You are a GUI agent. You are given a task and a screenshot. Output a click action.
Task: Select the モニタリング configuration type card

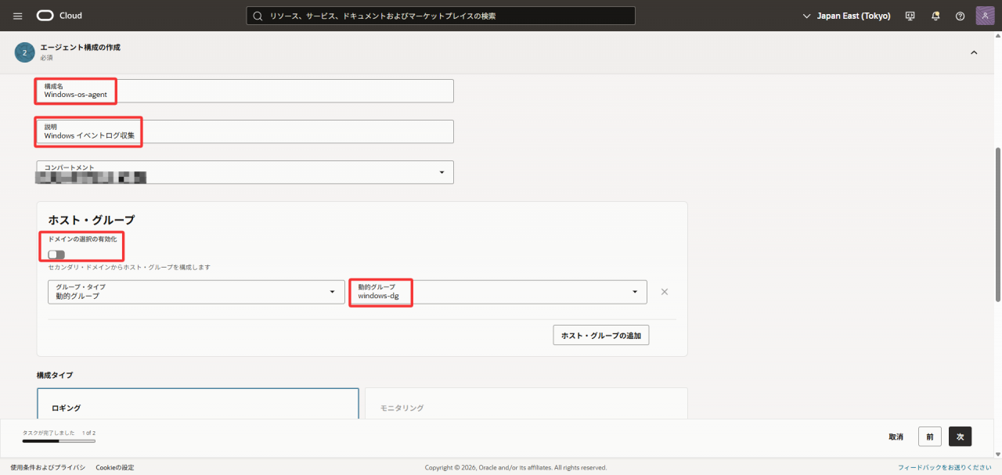click(526, 403)
